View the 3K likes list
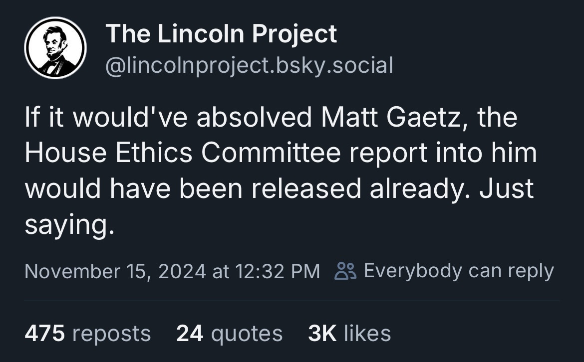This screenshot has width=584, height=362. (349, 333)
